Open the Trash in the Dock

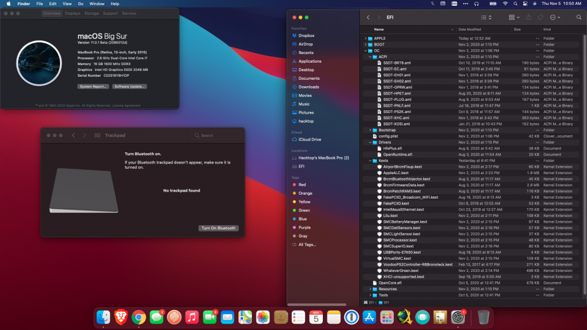coord(483,318)
